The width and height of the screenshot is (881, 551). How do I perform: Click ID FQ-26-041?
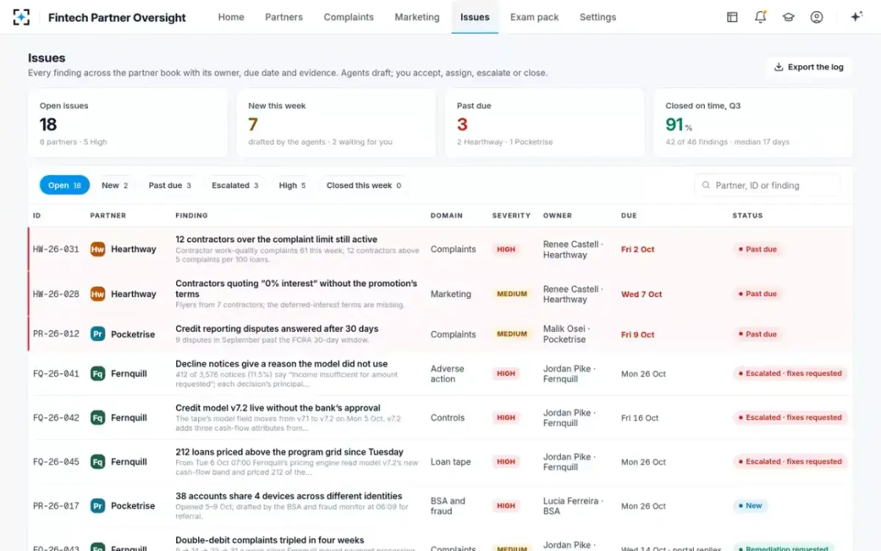click(56, 373)
